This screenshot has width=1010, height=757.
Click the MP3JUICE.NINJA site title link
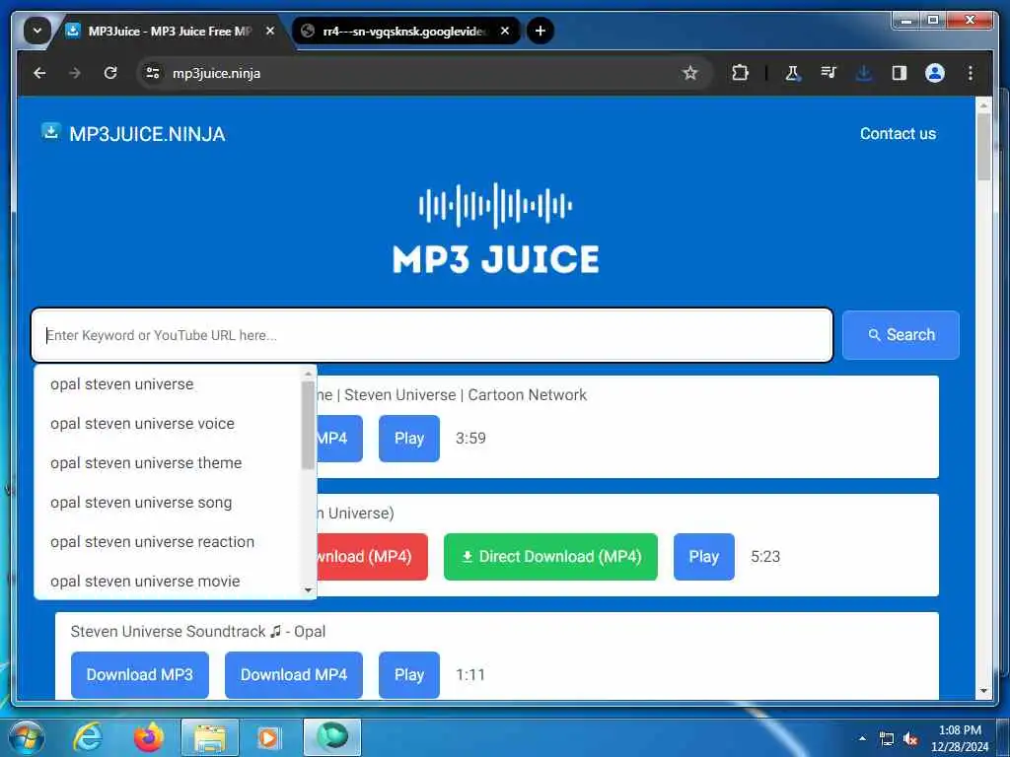148,134
